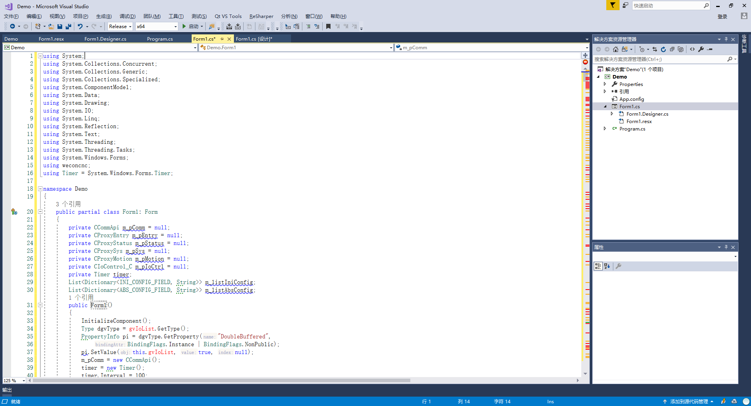Screen dimensions: 751x406
Task: Expand the Properties node in Solution Explorer
Action: point(605,84)
